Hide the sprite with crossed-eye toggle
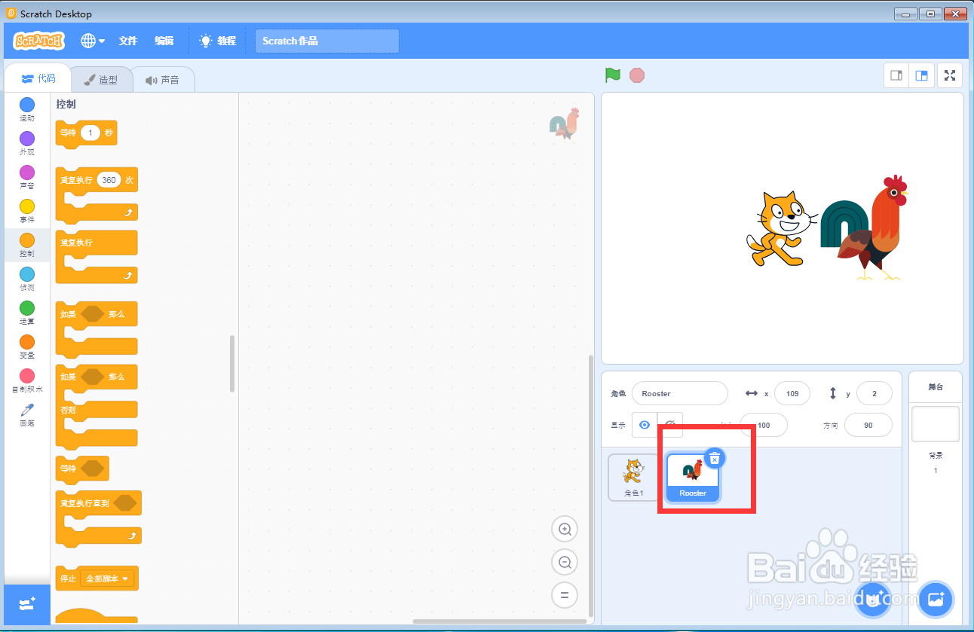The image size is (974, 632). [670, 425]
